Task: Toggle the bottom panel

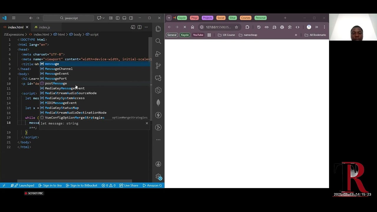Action: (x=124, y=18)
